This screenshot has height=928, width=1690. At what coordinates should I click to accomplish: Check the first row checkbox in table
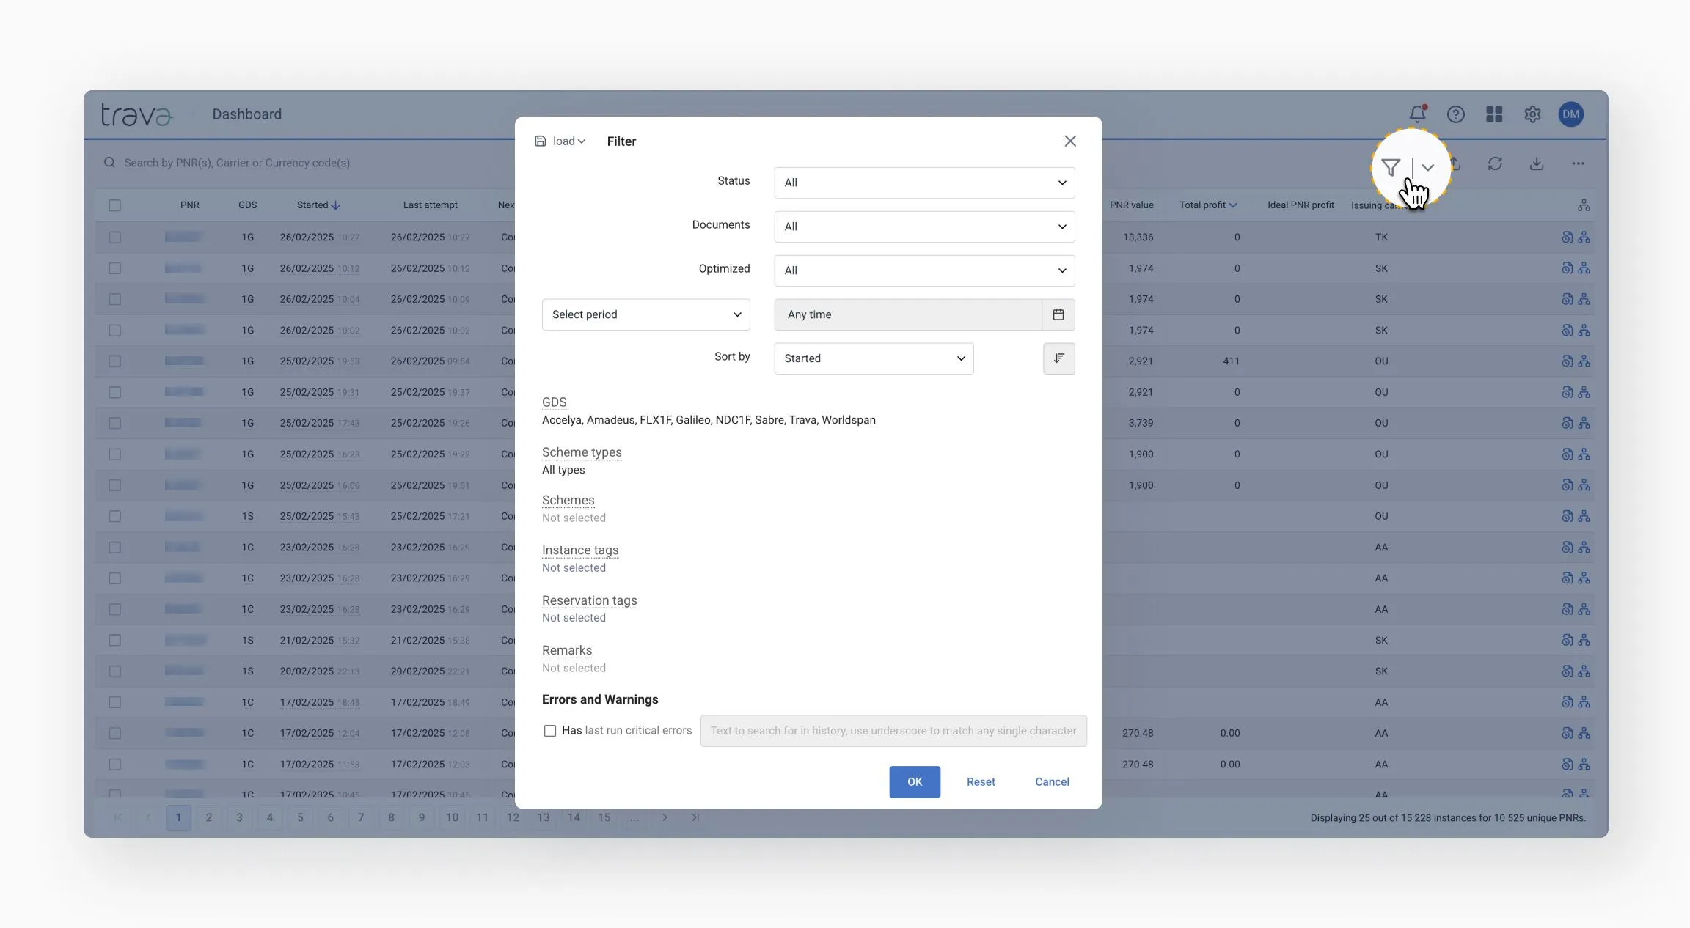pyautogui.click(x=115, y=237)
